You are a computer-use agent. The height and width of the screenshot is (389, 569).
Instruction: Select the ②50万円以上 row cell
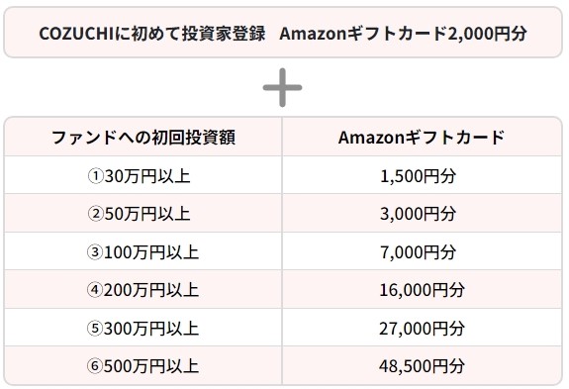pos(143,214)
